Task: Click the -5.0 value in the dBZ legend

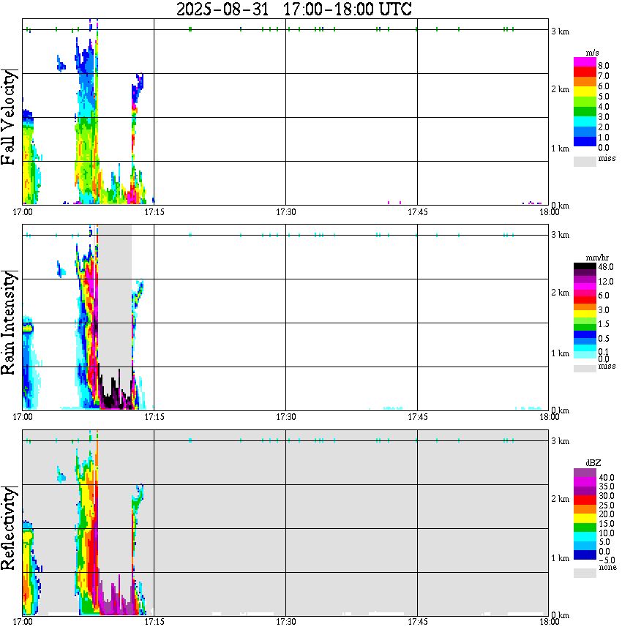Action: [607, 560]
